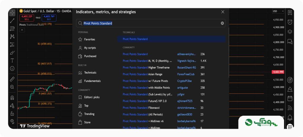This screenshot has height=137, width=303.
Task: Toggle magnet mode
Action: pos(12,98)
